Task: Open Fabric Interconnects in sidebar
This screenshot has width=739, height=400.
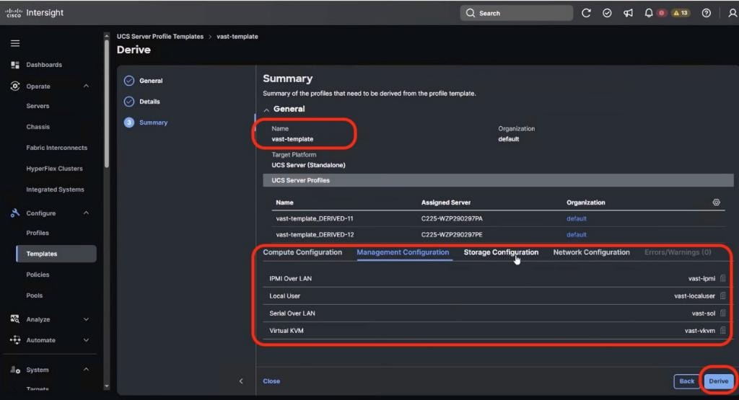Action: pos(56,148)
